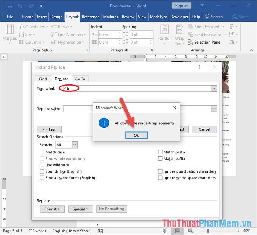Viewport: 257px width, 235px height.
Task: Click the Redo arrow icon
Action: [x=32, y=6]
